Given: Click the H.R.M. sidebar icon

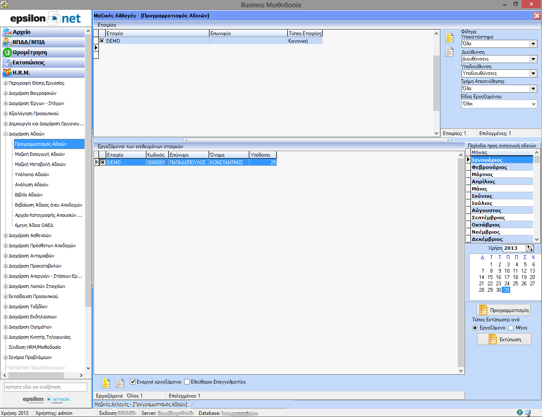Looking at the screenshot, I should [7, 73].
